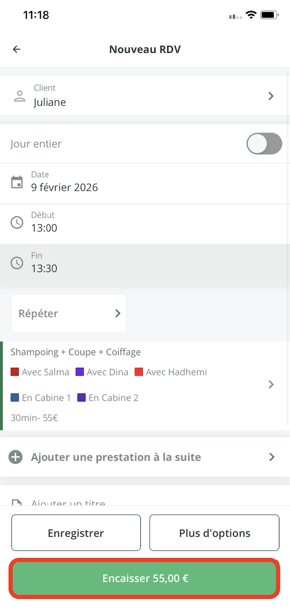Tap the clock icon beside Fin
This screenshot has height=614, width=290.
pyautogui.click(x=17, y=263)
